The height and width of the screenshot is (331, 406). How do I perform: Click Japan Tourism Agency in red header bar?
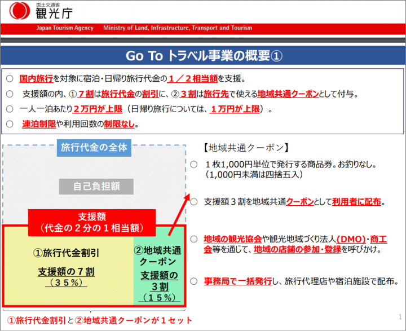pos(65,28)
